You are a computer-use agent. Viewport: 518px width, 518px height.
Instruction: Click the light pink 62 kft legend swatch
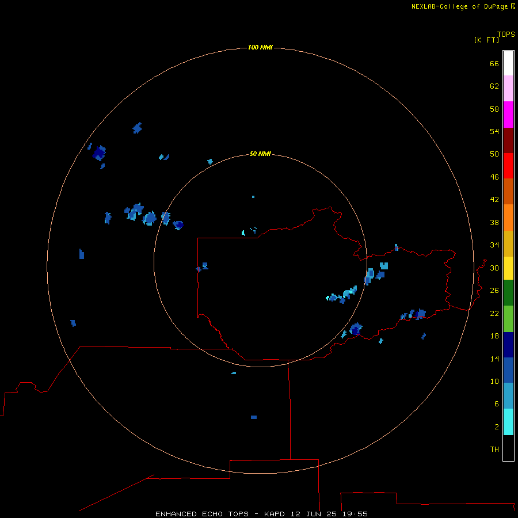(x=508, y=89)
